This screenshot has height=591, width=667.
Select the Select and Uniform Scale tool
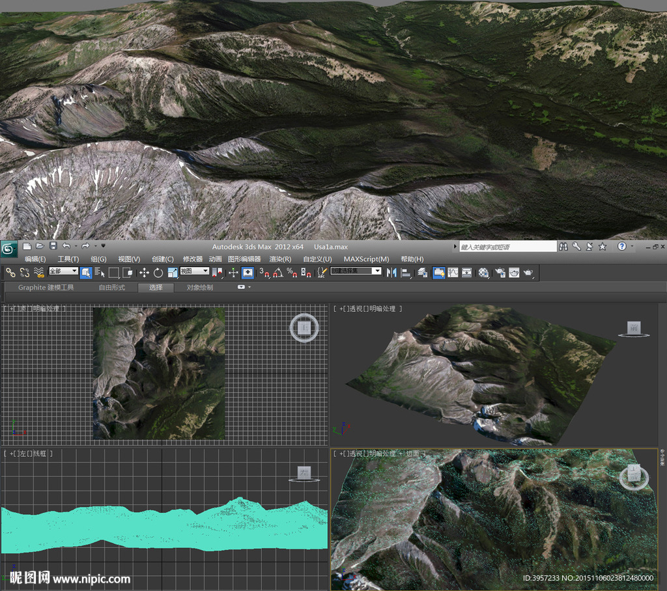tap(173, 272)
